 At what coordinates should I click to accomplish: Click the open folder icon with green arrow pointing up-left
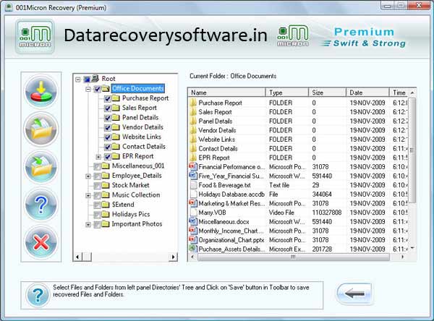41,129
